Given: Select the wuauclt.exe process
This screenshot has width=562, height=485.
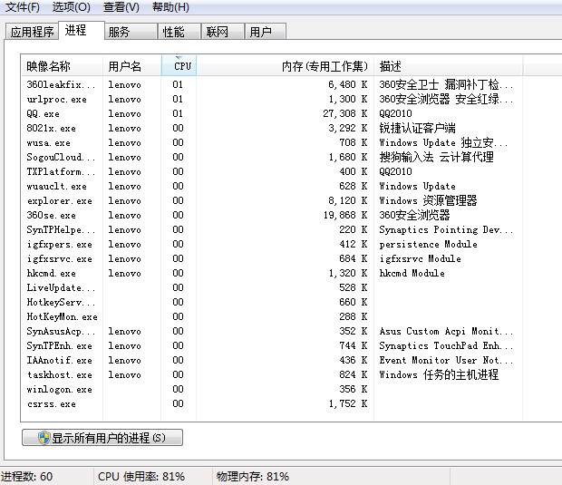Looking at the screenshot, I should click(271, 186).
